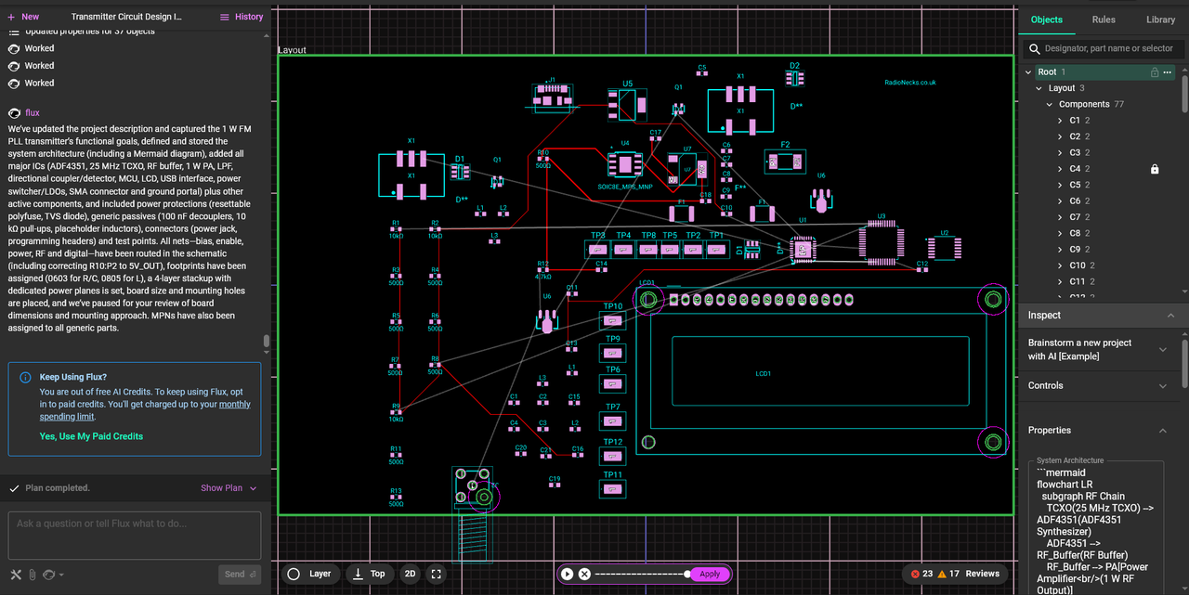Image resolution: width=1189 pixels, height=595 pixels.
Task: Select the U3 chip on the board
Action: click(881, 241)
